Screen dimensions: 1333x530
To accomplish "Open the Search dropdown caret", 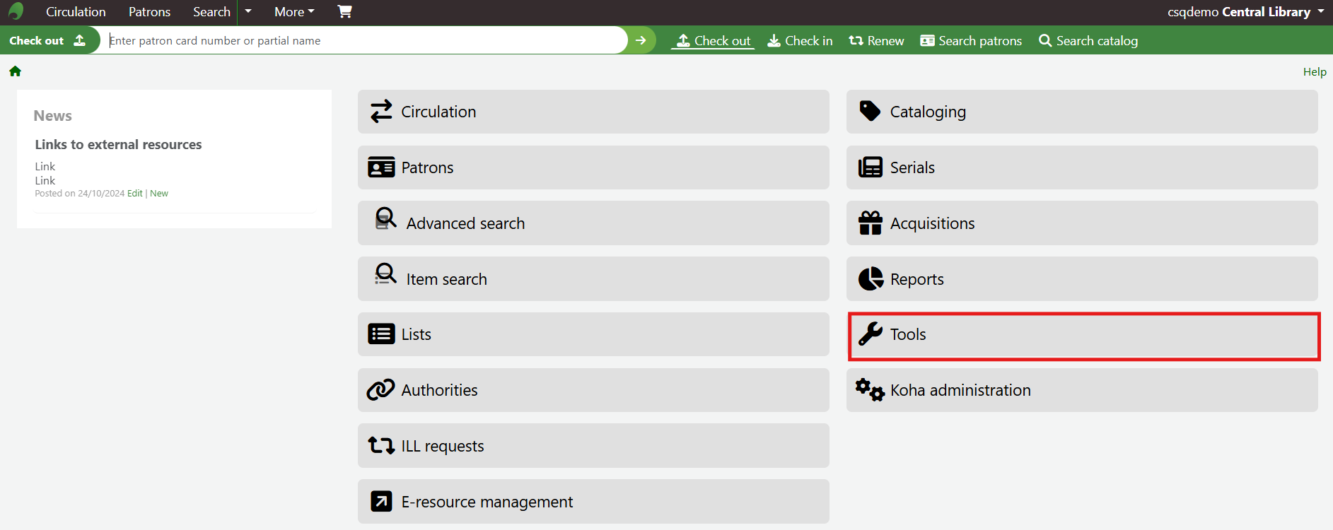I will point(248,11).
